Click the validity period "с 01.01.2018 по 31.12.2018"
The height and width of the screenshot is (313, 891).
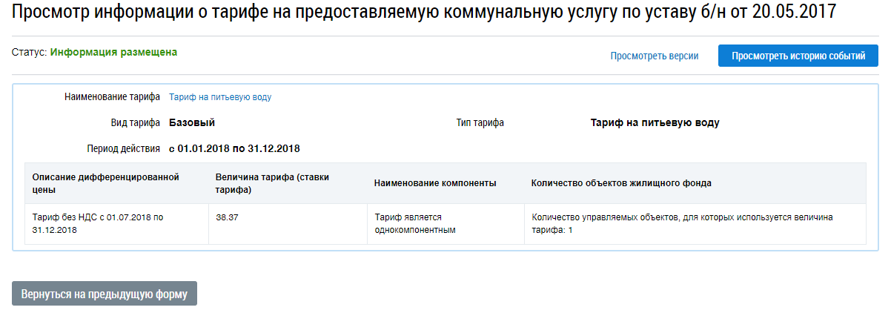click(234, 149)
